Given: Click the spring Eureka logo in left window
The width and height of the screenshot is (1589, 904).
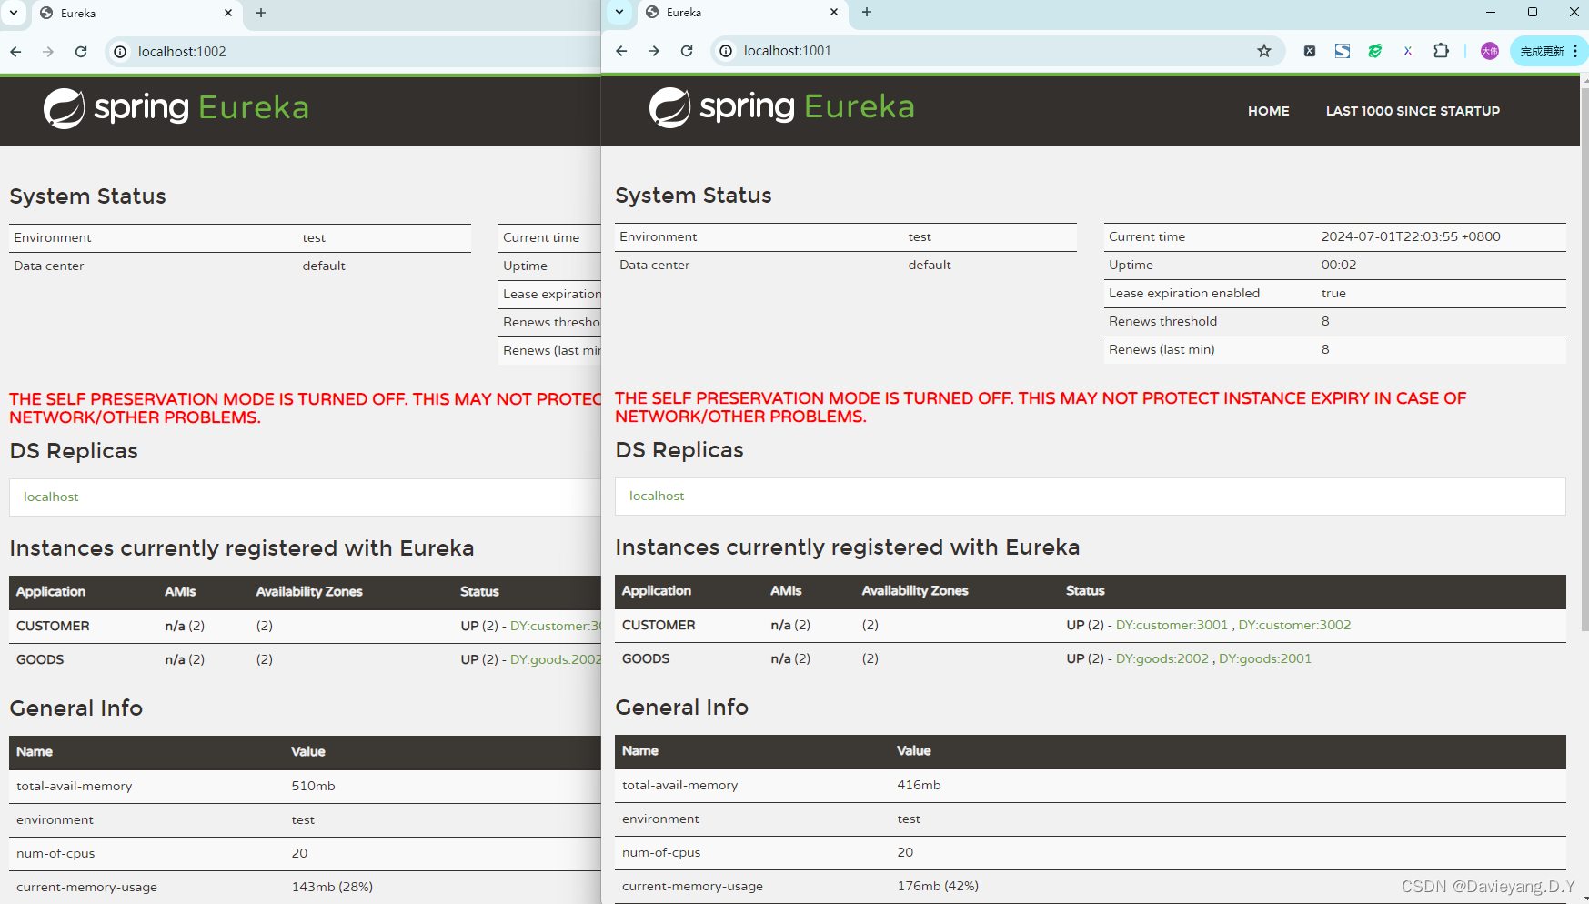Looking at the screenshot, I should 176,108.
